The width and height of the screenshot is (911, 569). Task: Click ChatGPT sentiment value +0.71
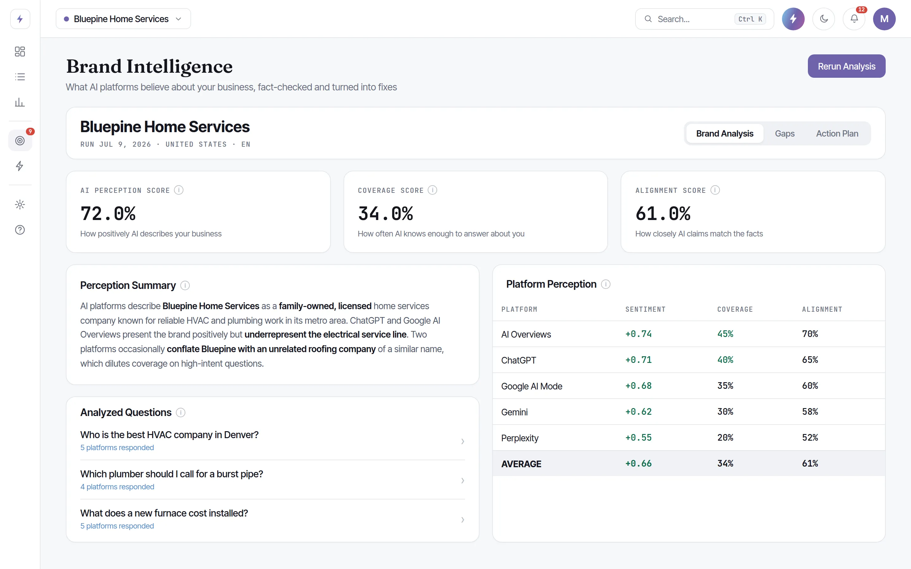[x=638, y=360]
